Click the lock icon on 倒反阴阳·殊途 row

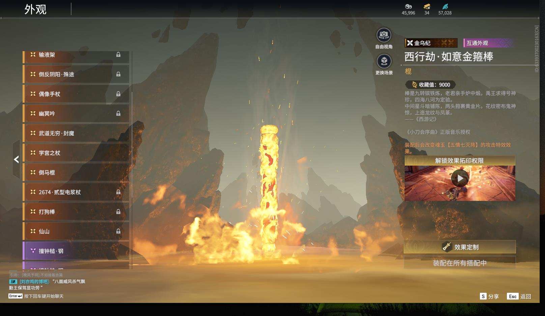click(118, 74)
